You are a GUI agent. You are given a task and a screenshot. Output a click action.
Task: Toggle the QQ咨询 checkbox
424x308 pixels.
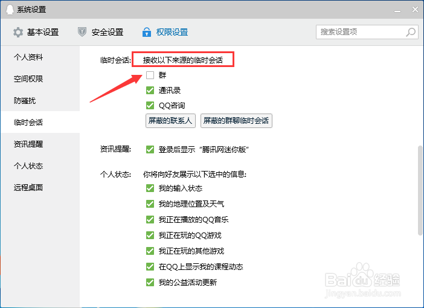point(150,105)
